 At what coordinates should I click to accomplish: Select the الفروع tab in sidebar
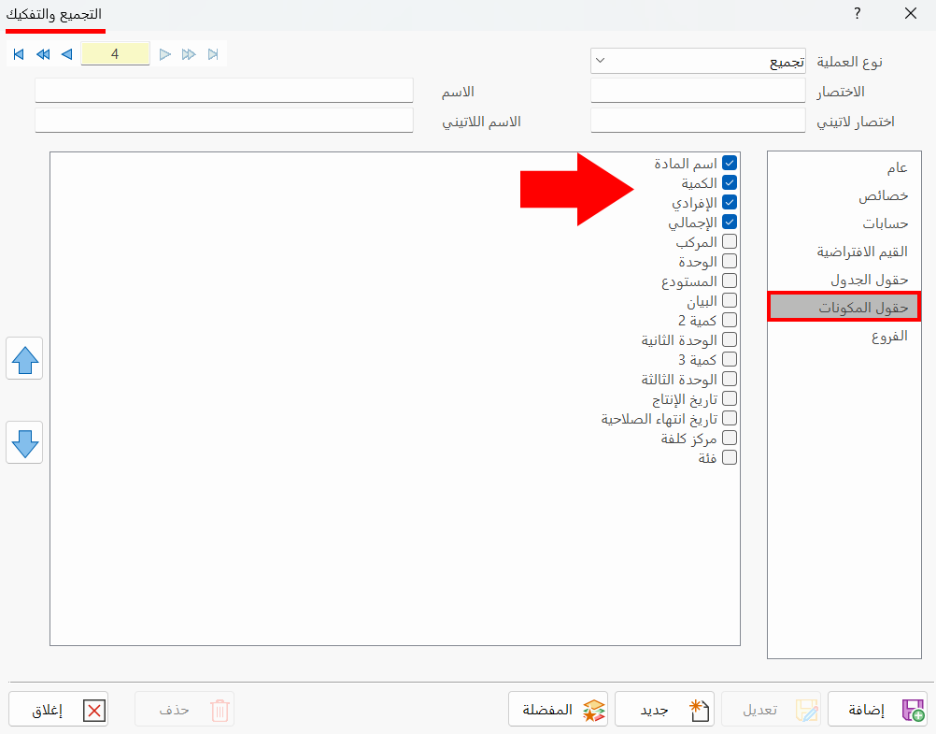click(x=844, y=336)
